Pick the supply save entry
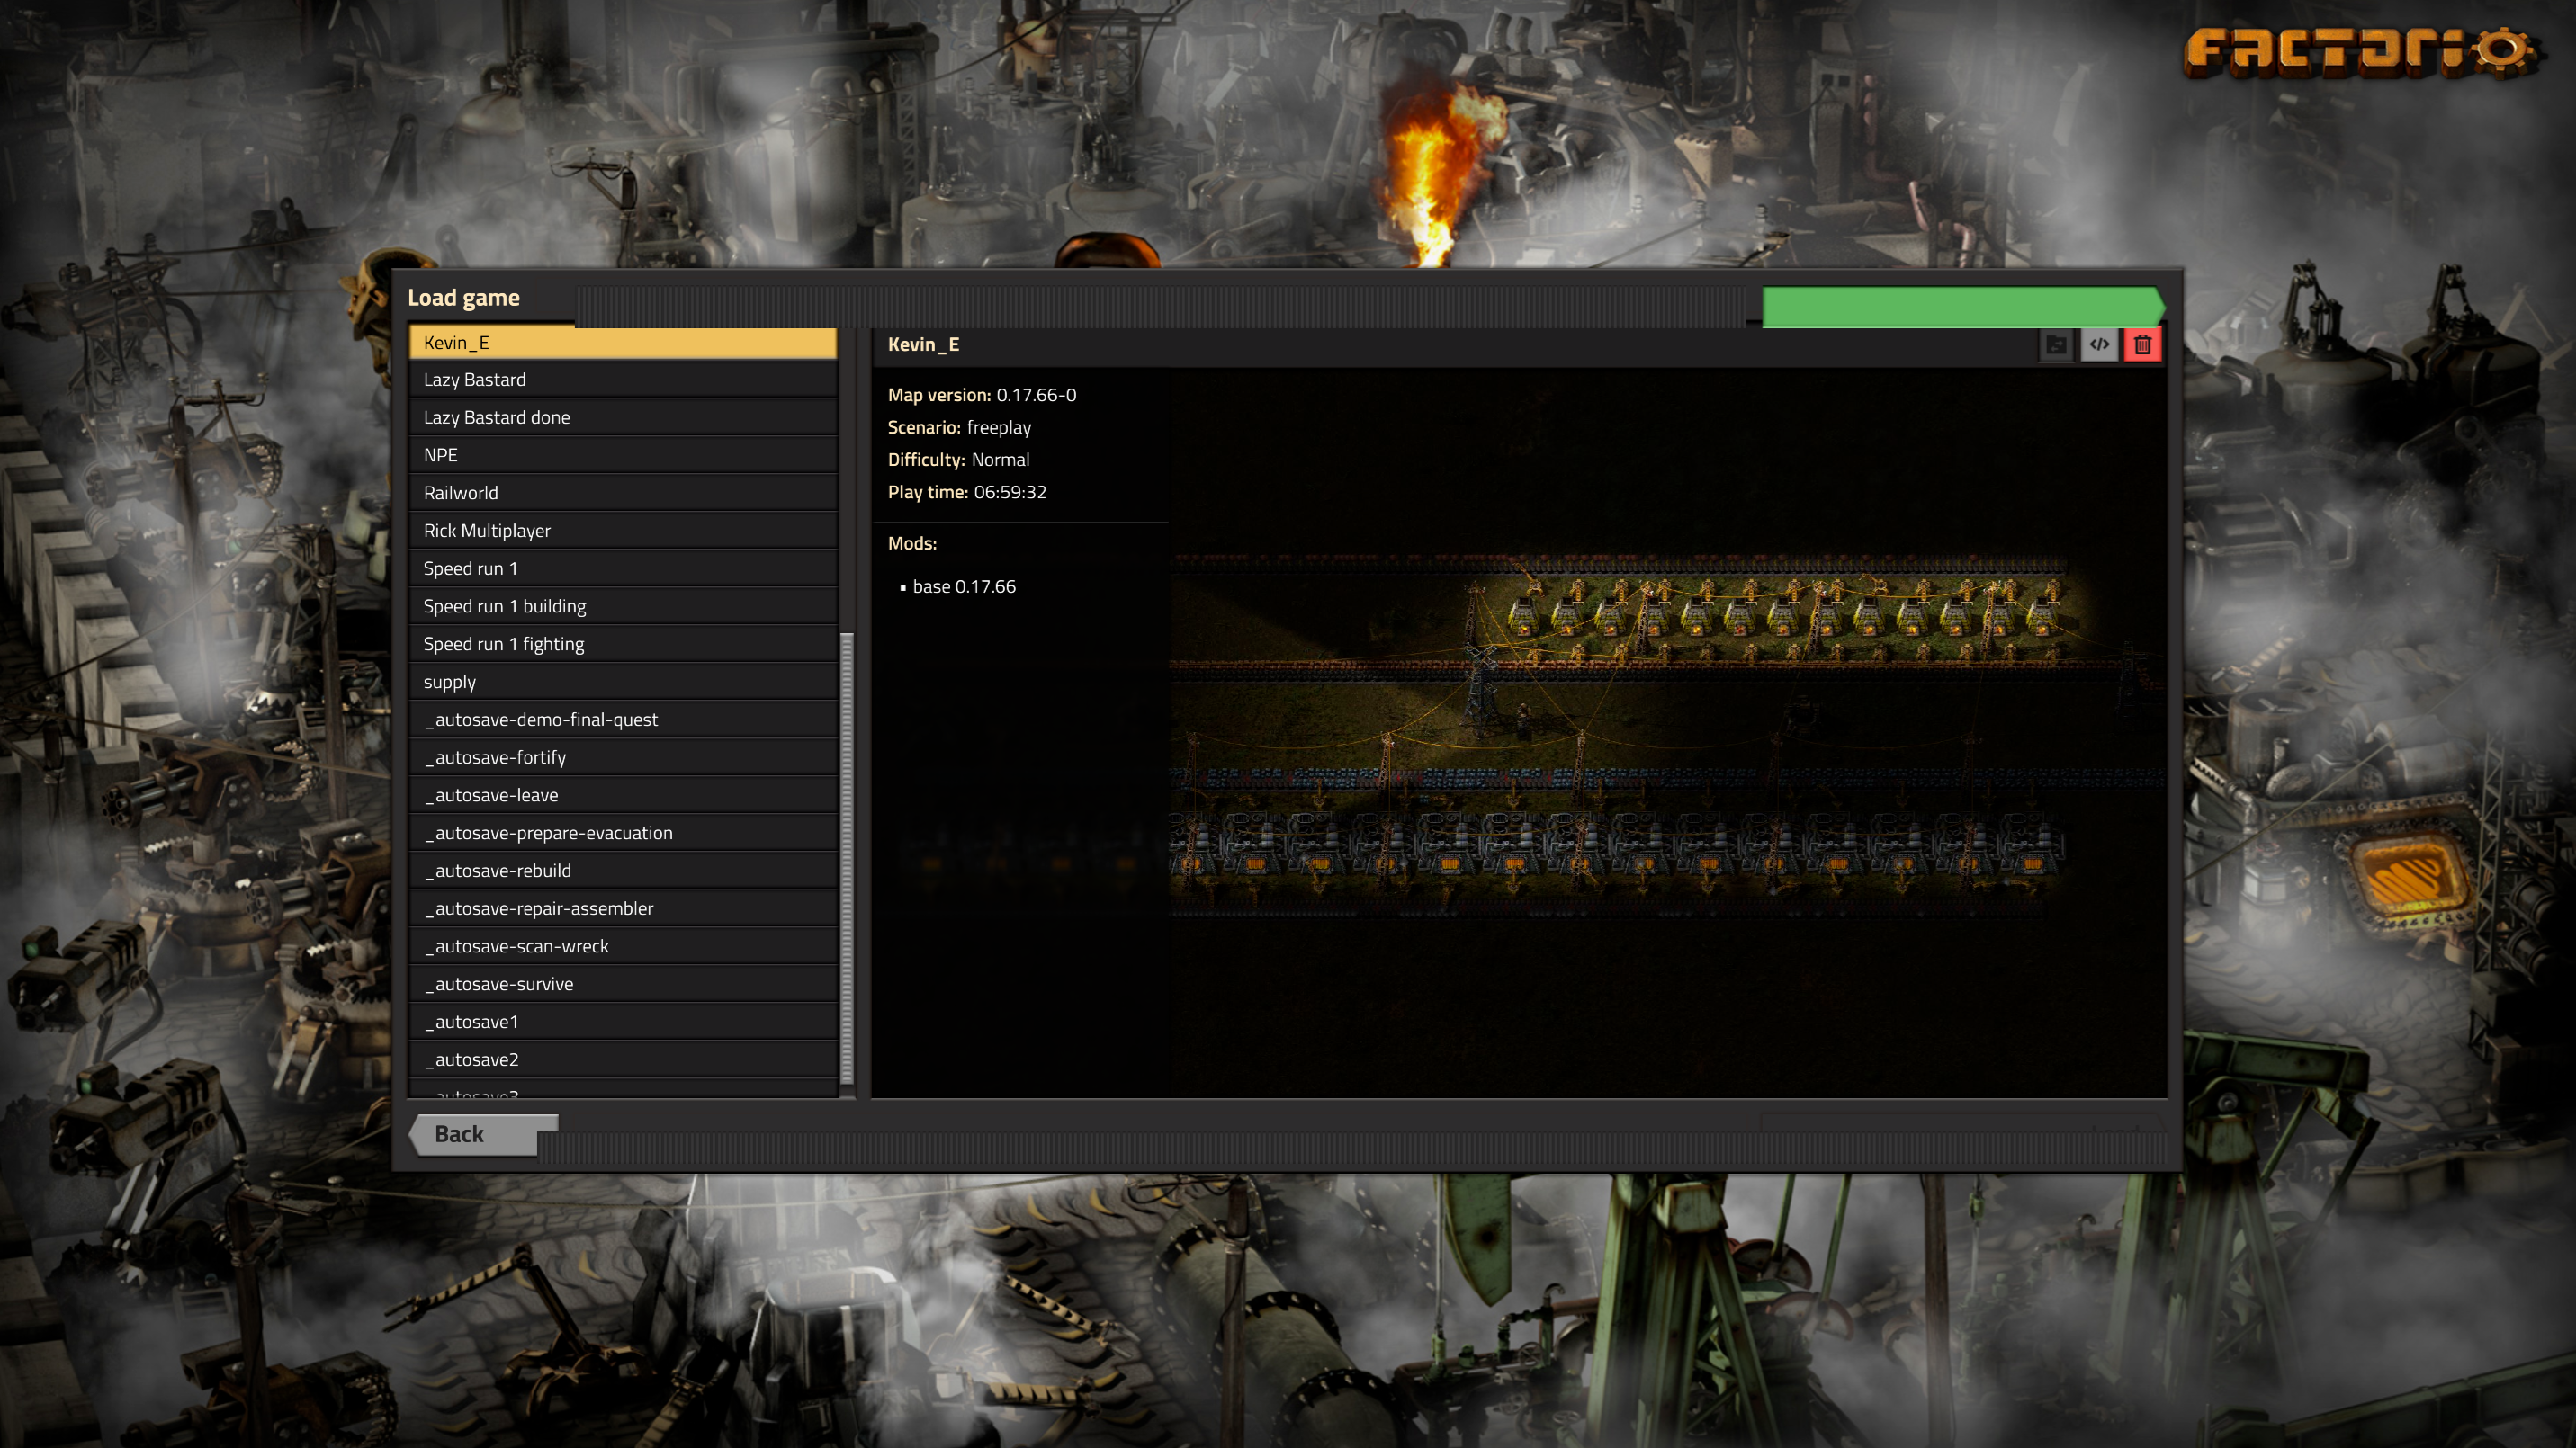 pos(623,682)
